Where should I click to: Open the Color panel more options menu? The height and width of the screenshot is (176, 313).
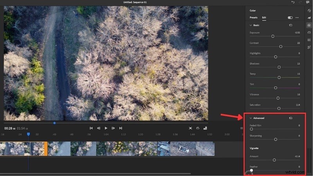[x=297, y=18]
